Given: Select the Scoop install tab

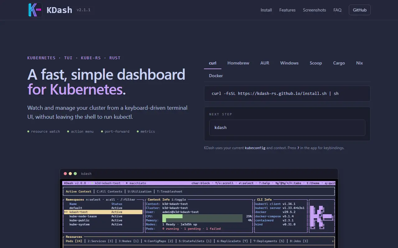Looking at the screenshot, I should pyautogui.click(x=316, y=63).
